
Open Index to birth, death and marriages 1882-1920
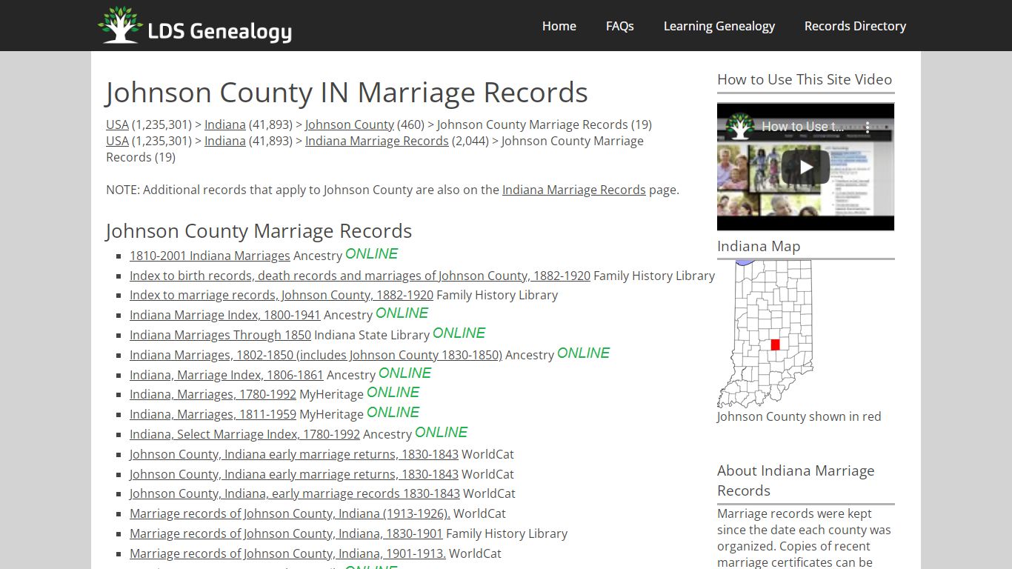[x=360, y=276]
